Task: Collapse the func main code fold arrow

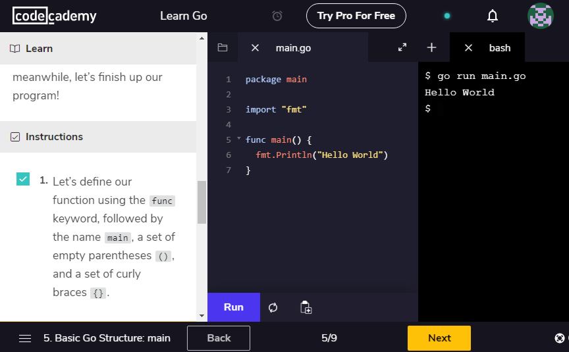Action: (x=239, y=138)
